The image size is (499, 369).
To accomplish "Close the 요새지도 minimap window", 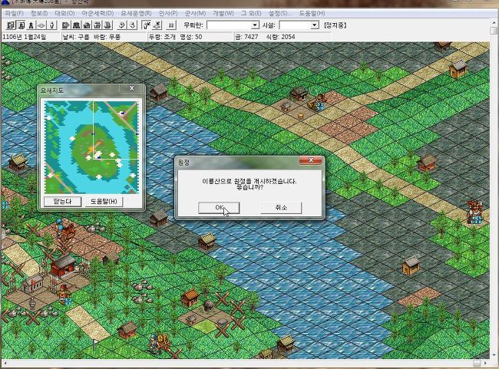I will [x=131, y=88].
